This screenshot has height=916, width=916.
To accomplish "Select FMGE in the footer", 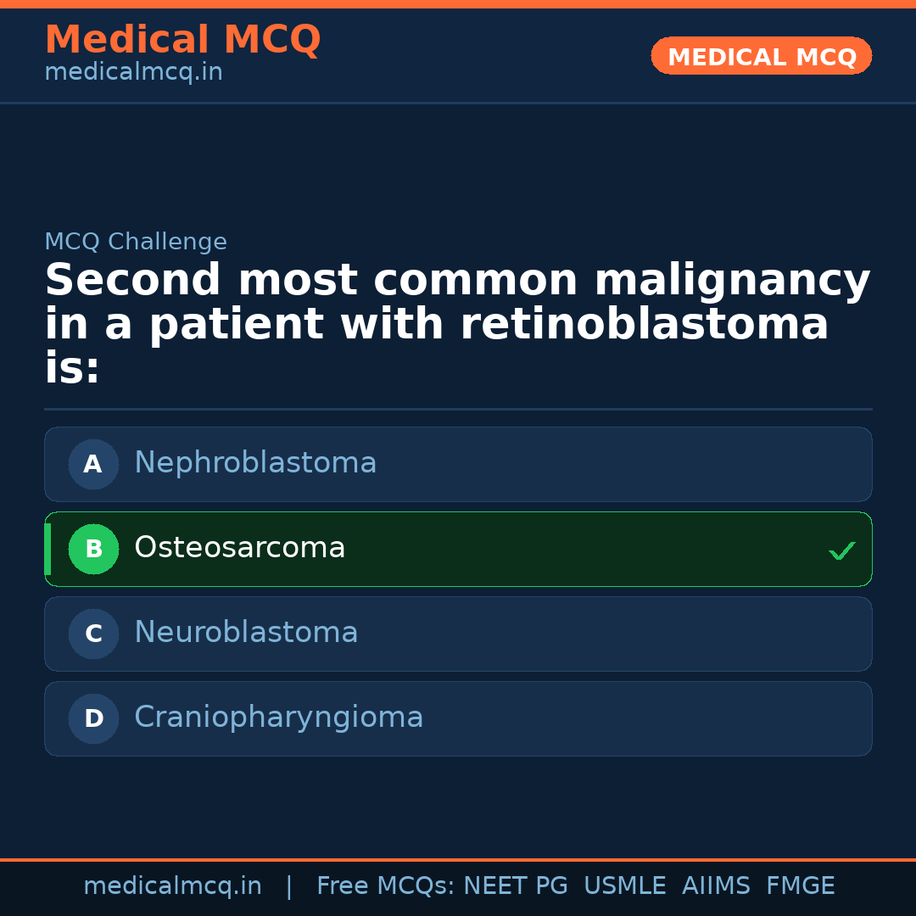I will click(800, 886).
